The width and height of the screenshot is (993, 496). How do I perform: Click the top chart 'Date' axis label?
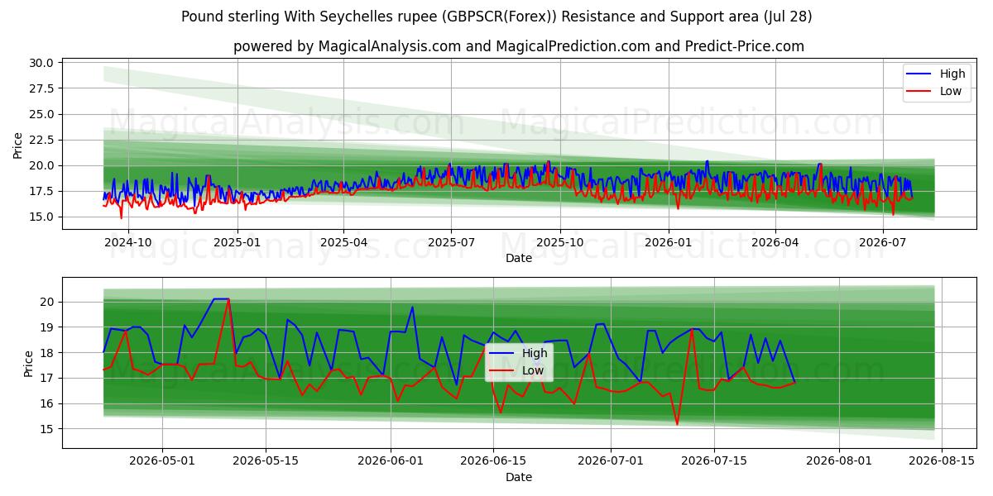(x=519, y=259)
